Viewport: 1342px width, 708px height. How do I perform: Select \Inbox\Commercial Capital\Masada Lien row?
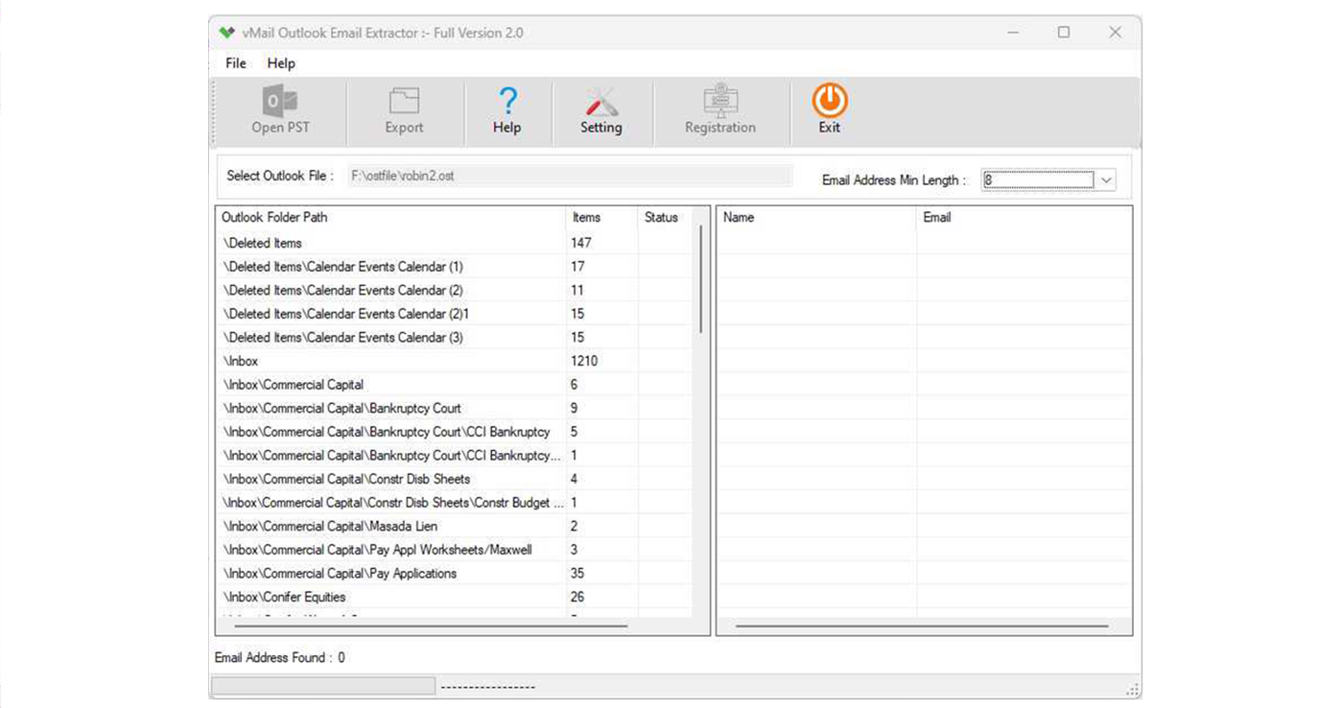point(454,526)
